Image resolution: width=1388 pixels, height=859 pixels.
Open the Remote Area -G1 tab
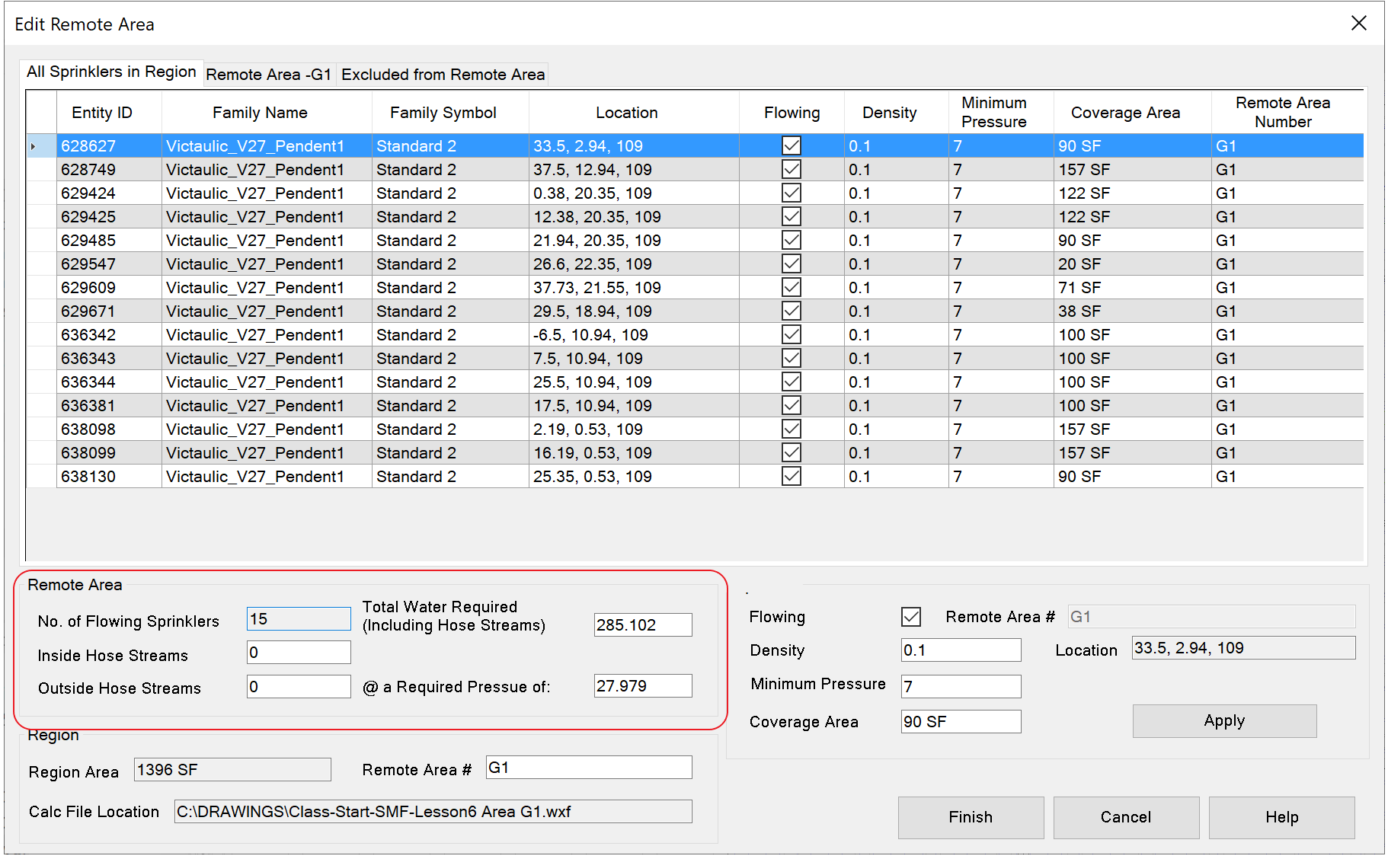coord(269,75)
